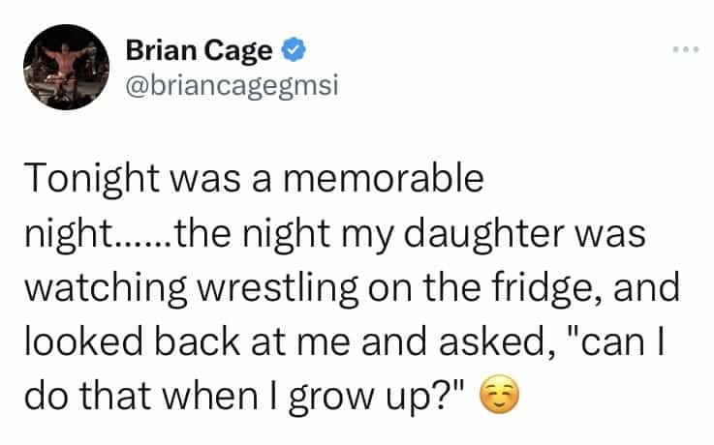Image resolution: width=714 pixels, height=445 pixels.
Task: Click the word "watching" in the tweet
Action: pyautogui.click(x=97, y=287)
